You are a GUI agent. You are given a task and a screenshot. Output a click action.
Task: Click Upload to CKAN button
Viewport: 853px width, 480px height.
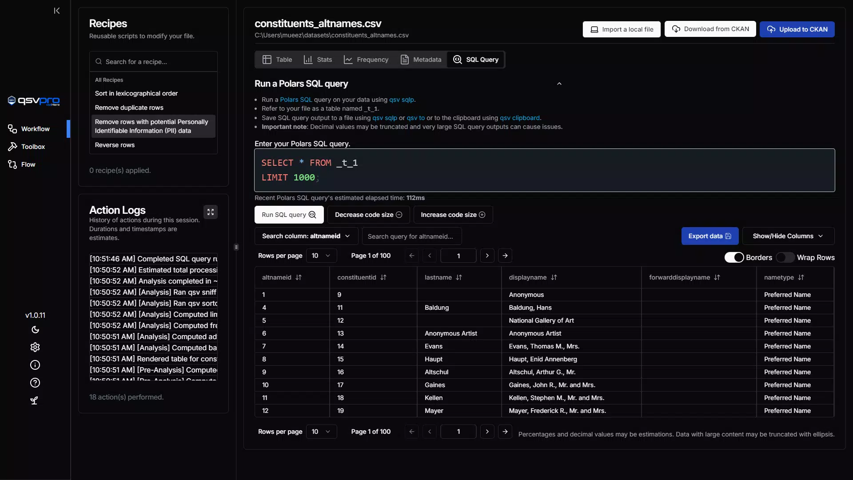797,29
